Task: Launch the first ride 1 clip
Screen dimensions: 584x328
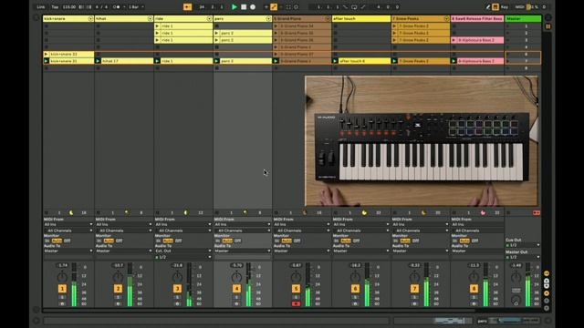Action: 158,26
